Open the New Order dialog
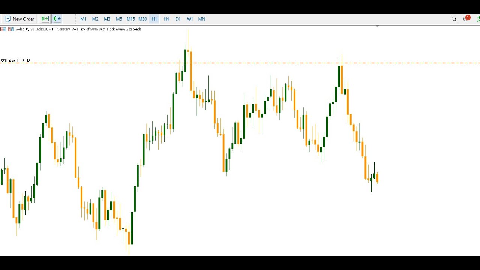Image resolution: width=480 pixels, height=270 pixels. [x=19, y=19]
